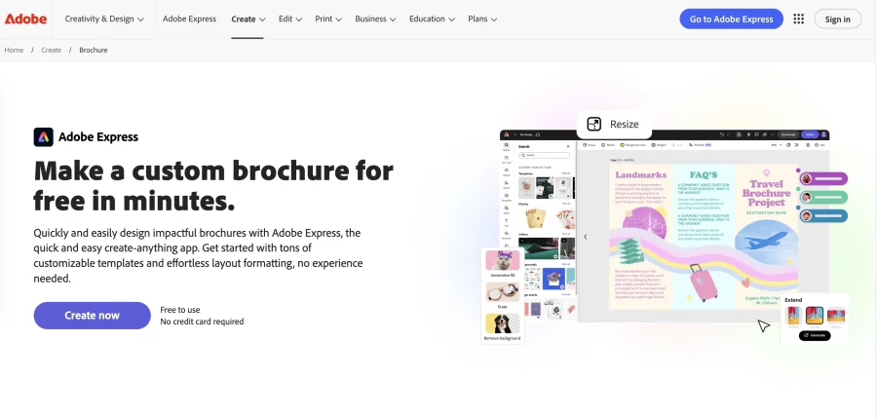Select the 'No credit card required' text
The width and height of the screenshot is (877, 418).
[x=202, y=322]
